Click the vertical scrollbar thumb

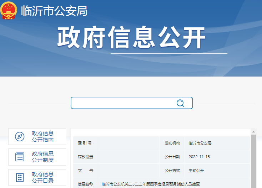(253, 161)
